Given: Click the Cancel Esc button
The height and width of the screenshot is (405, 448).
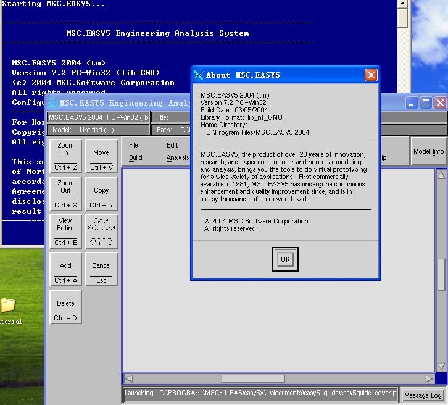Looking at the screenshot, I should (x=101, y=269).
